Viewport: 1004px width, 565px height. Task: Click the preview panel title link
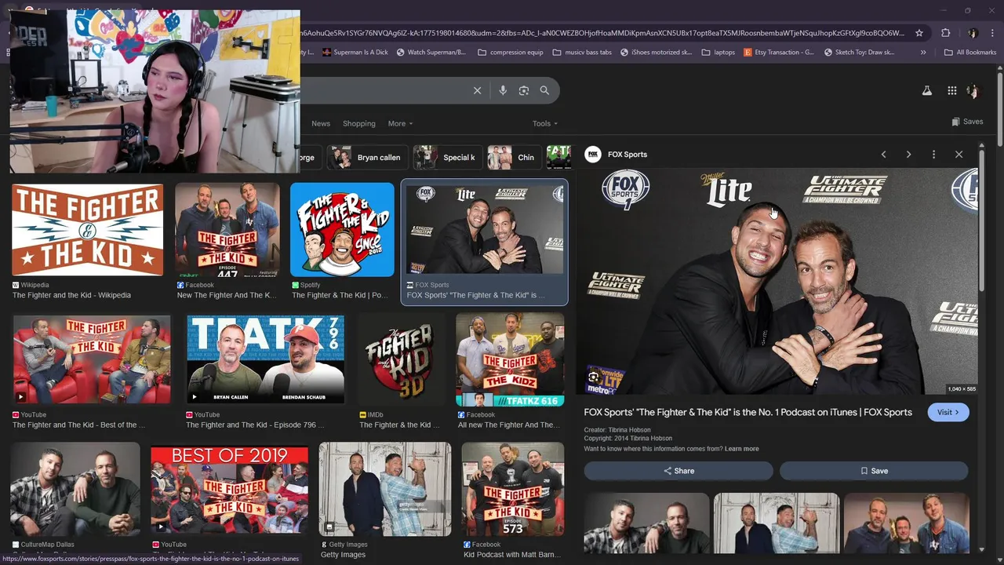pyautogui.click(x=748, y=412)
